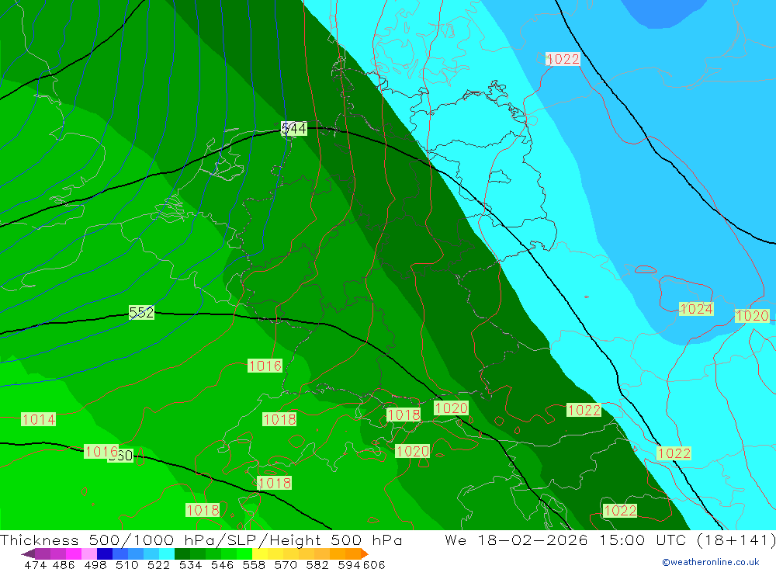Click the 552 height contour label
This screenshot has width=776, height=569.
(x=141, y=313)
